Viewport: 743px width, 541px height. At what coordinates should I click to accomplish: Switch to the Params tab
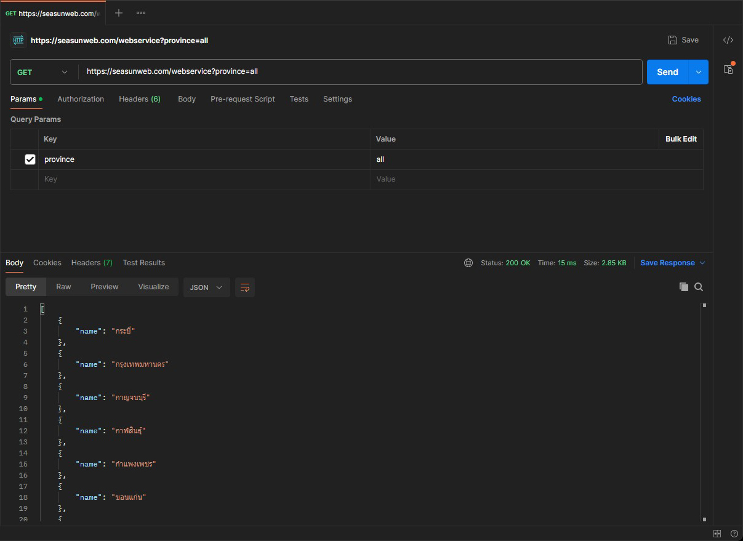[26, 99]
